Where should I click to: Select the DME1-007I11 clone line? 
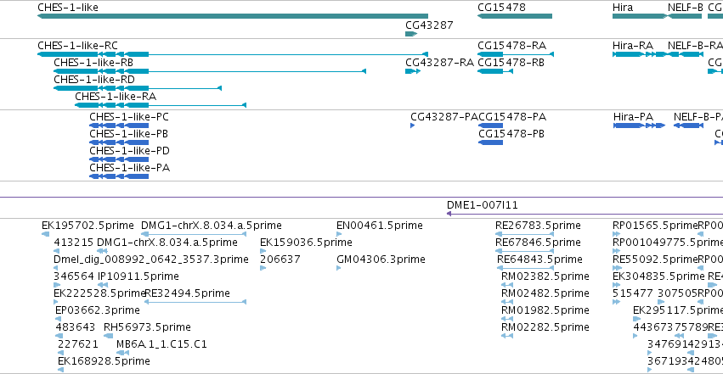(x=585, y=214)
